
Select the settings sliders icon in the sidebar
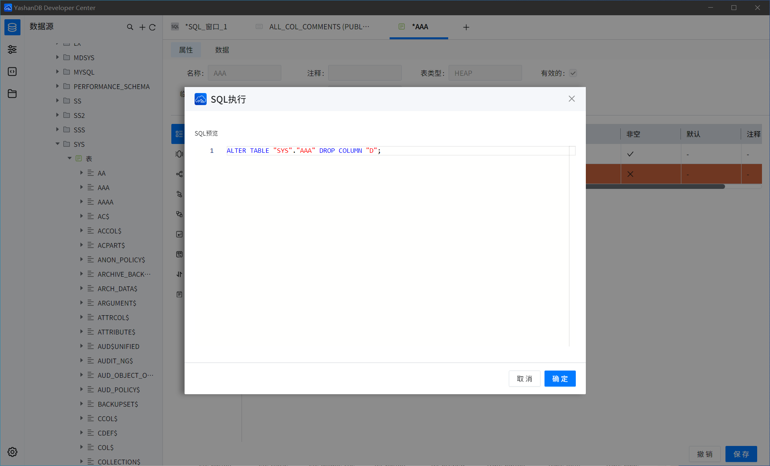[12, 49]
